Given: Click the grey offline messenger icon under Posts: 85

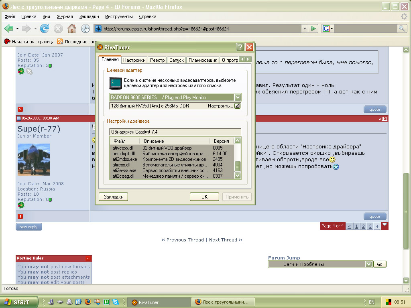Looking at the screenshot, I should coord(29,71).
